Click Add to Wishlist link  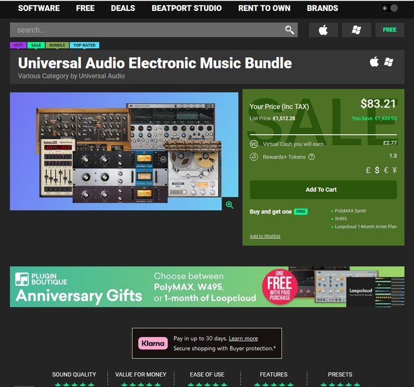(x=265, y=236)
